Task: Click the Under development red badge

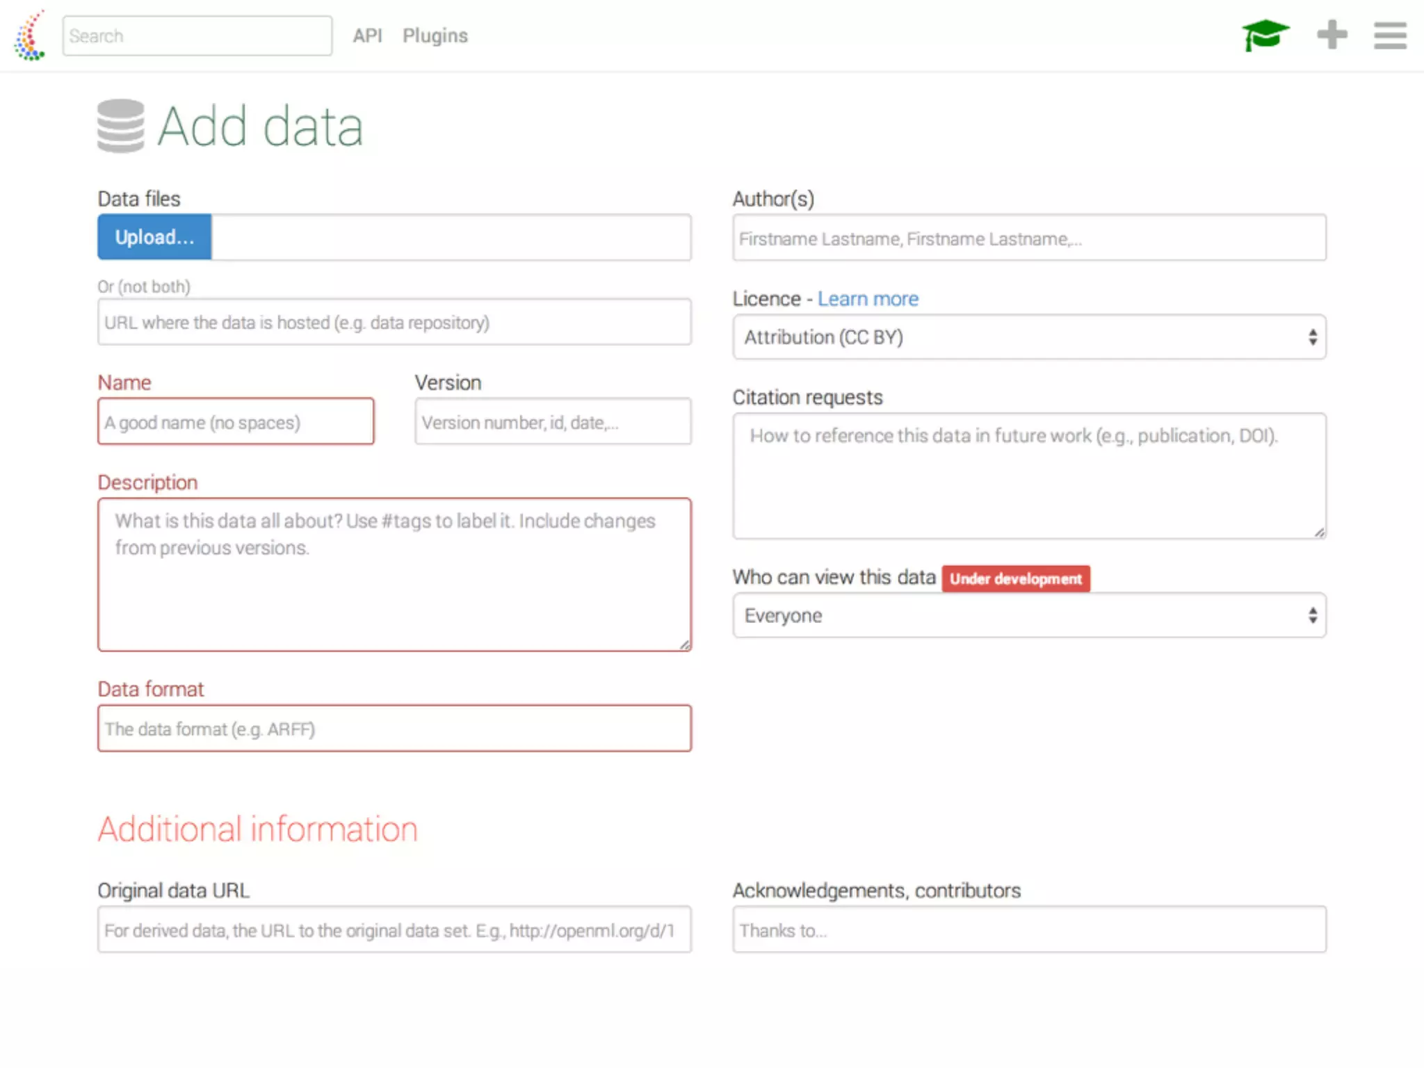Action: 1015,578
